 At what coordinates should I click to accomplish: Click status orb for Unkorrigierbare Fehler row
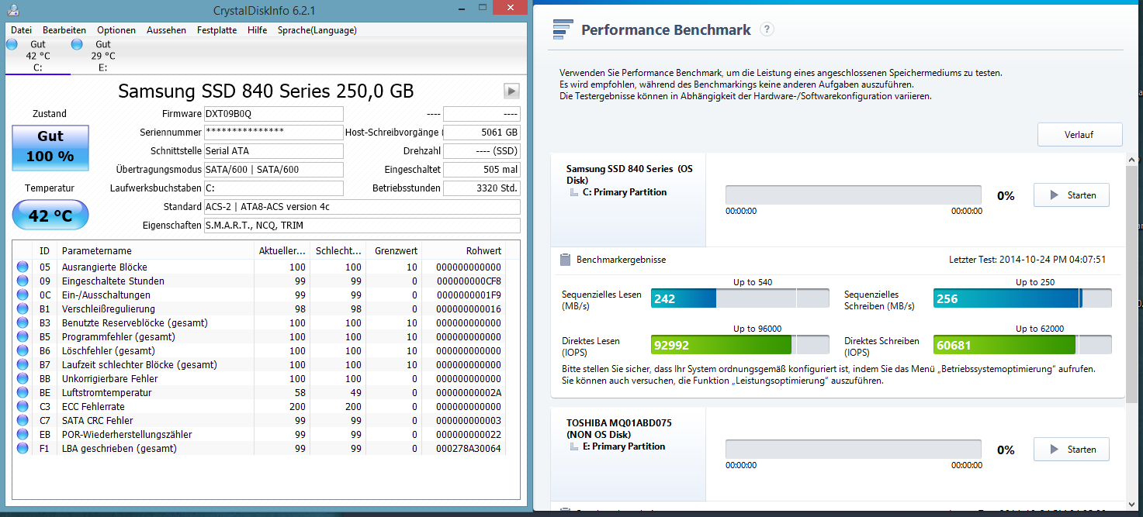click(x=23, y=379)
